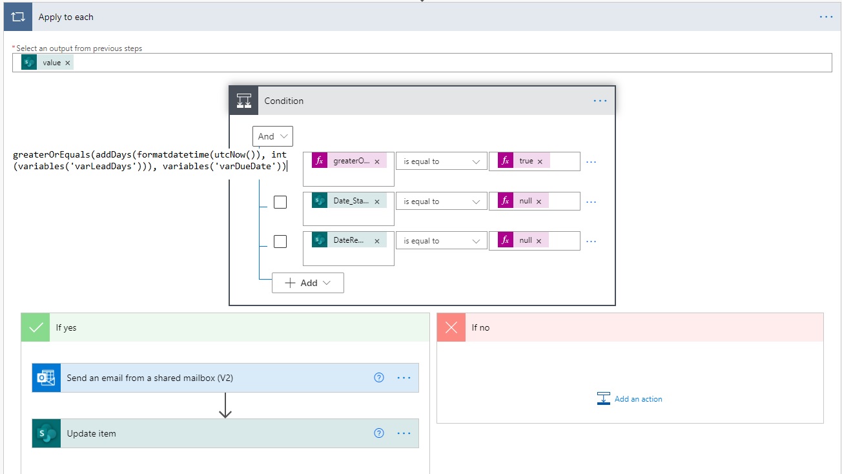Open ellipsis menu for Update item action

(404, 433)
